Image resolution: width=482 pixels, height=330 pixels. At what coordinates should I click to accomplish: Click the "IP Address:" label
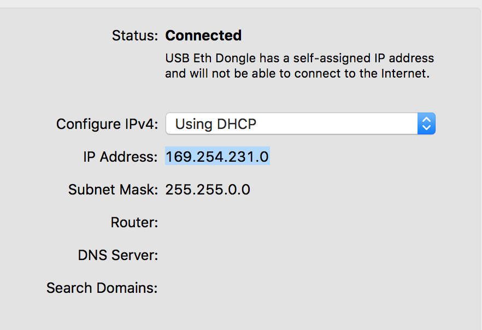pos(120,157)
